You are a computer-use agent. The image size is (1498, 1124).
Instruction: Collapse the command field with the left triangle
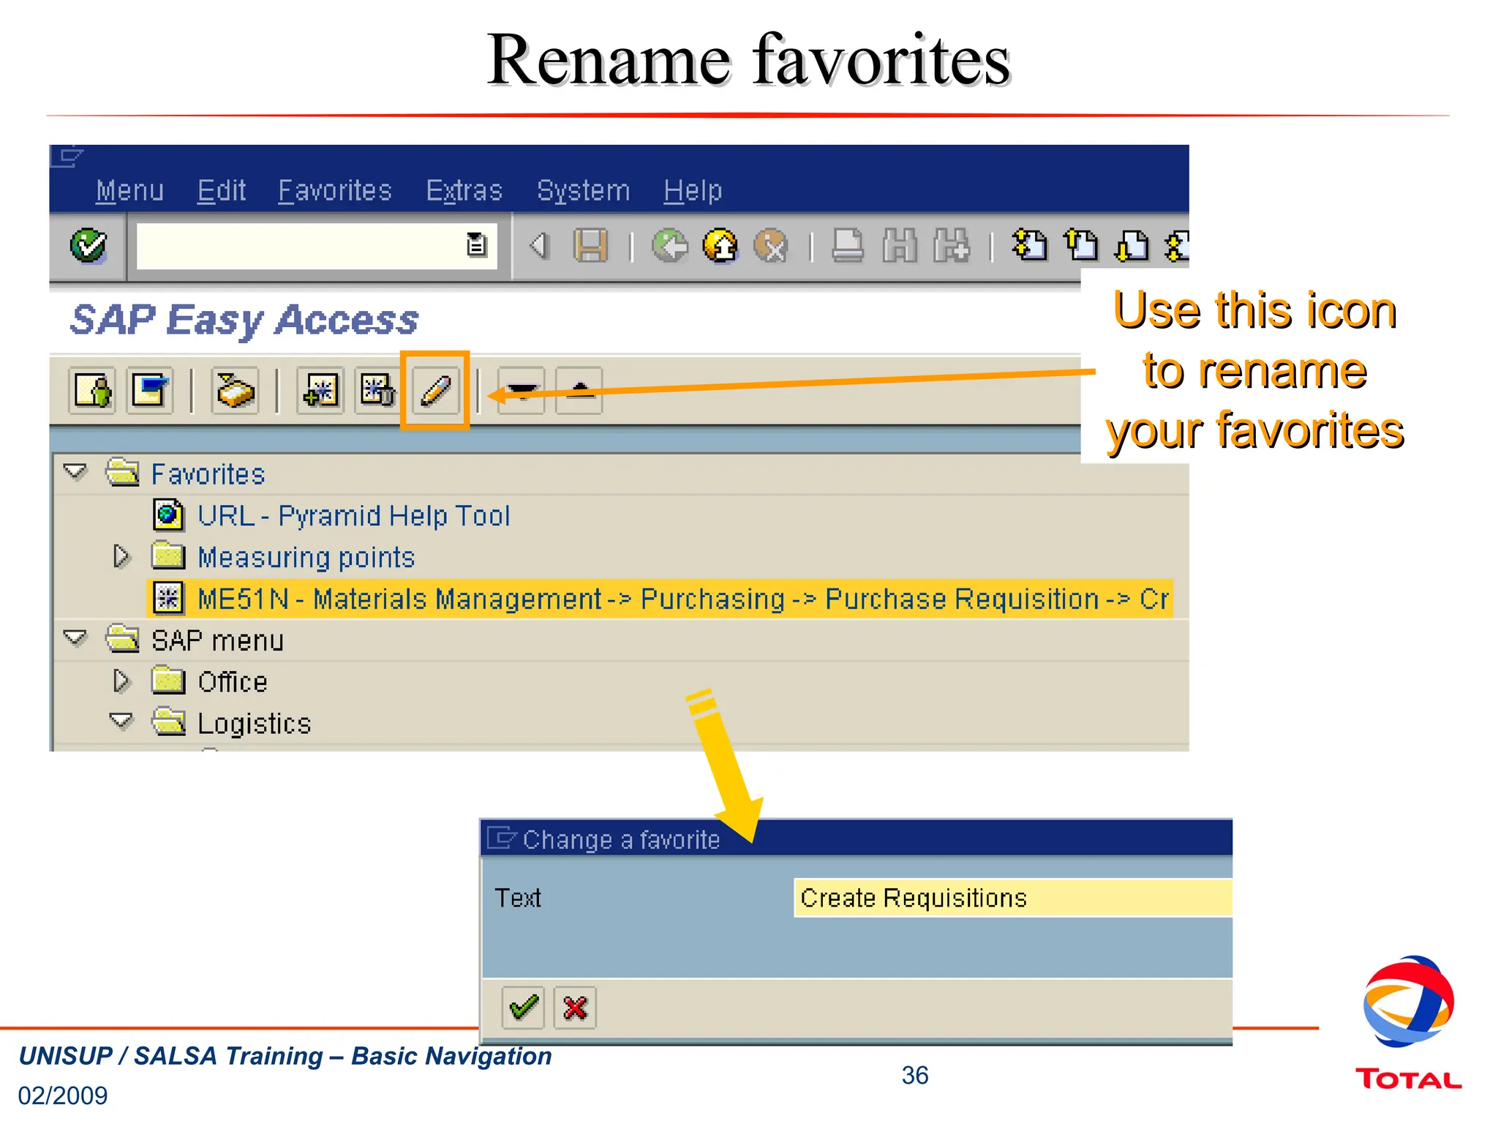click(539, 245)
